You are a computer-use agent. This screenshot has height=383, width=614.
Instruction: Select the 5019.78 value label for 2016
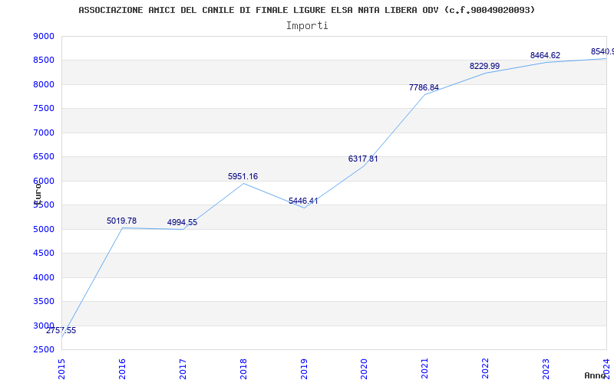click(x=122, y=221)
